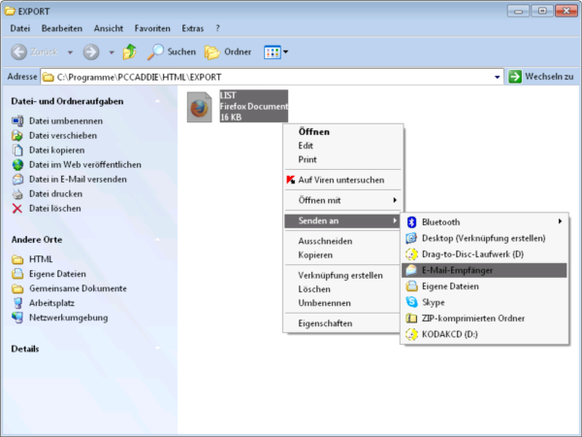This screenshot has width=582, height=437.
Task: Click the Wechseln zu button
Action: (541, 77)
